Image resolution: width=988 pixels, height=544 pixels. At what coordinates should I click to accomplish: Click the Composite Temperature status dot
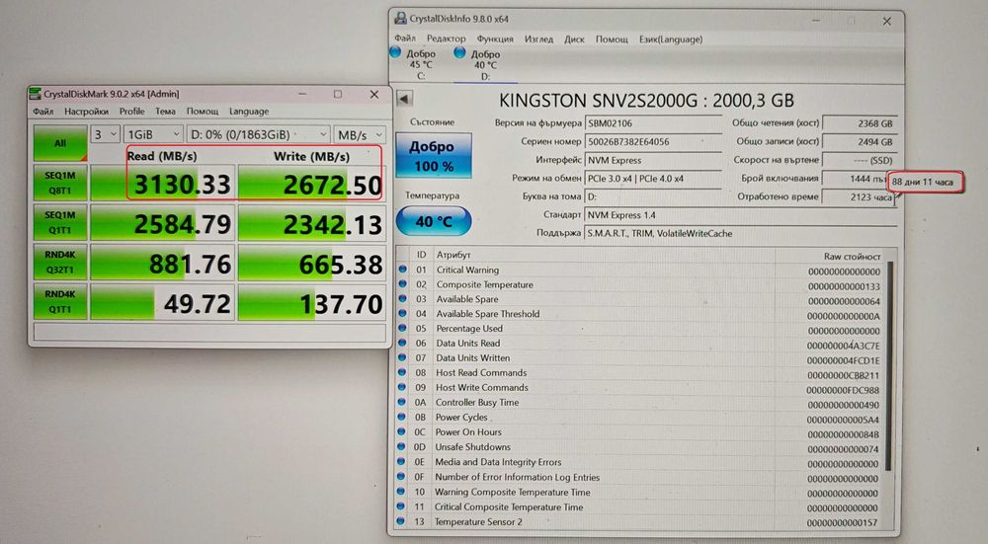pos(403,284)
